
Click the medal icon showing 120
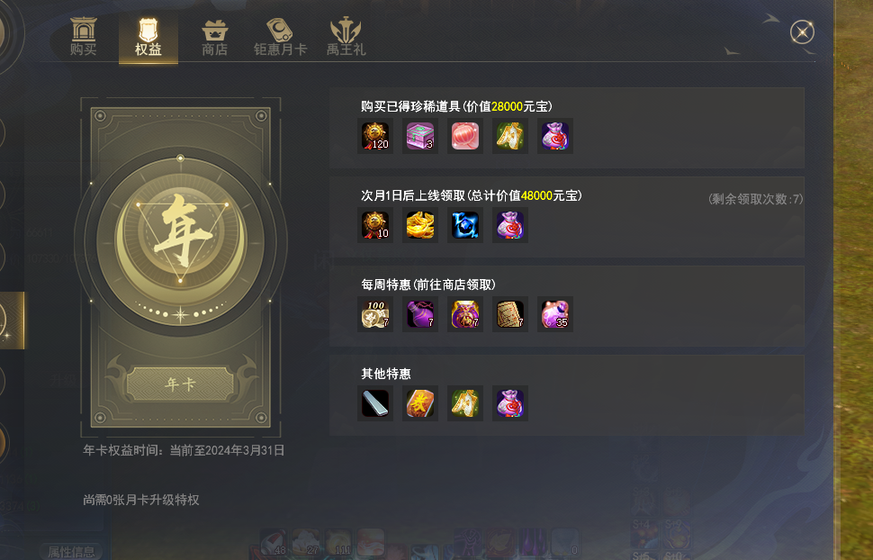tap(375, 136)
